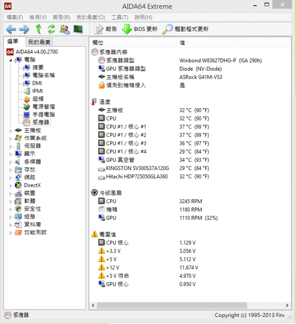Screen dimensions: 296x324
Task: Expand the 多媒體 tree node
Action: [x=11, y=162]
